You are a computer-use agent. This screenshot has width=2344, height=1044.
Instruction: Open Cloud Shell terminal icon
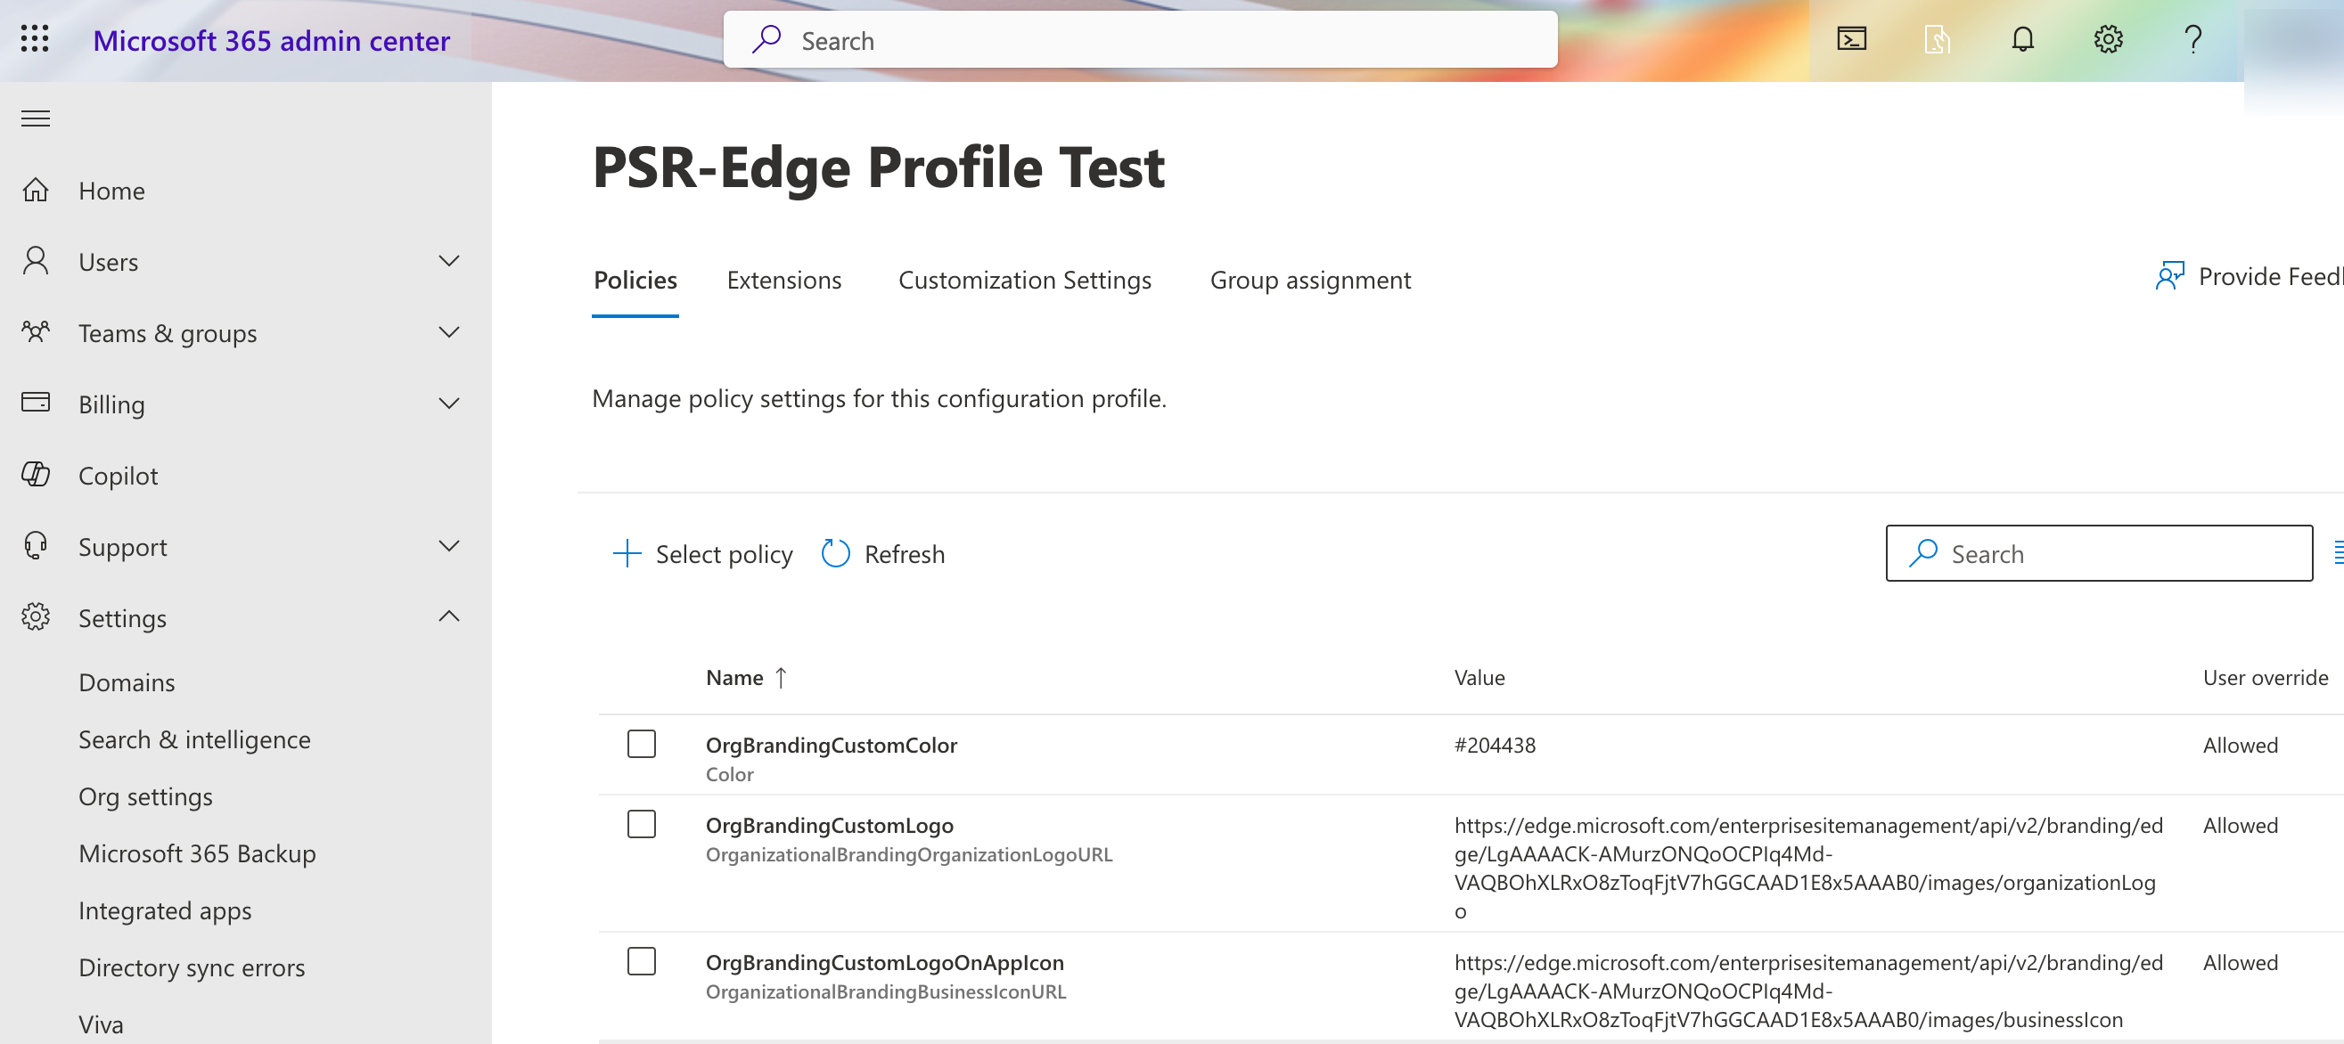click(1851, 39)
